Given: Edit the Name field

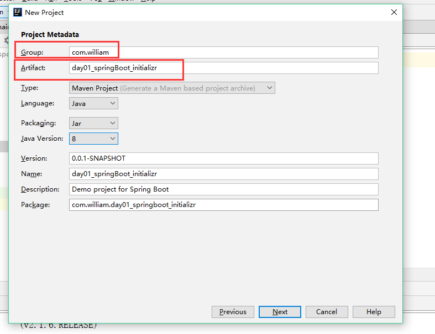Looking at the screenshot, I should tap(224, 174).
